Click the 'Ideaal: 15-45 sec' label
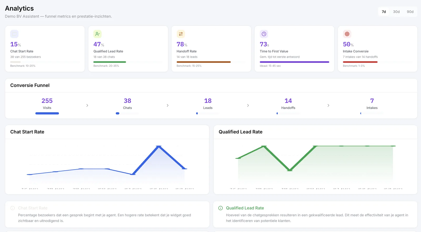Viewport: 421px width, 232px height. coord(270,66)
